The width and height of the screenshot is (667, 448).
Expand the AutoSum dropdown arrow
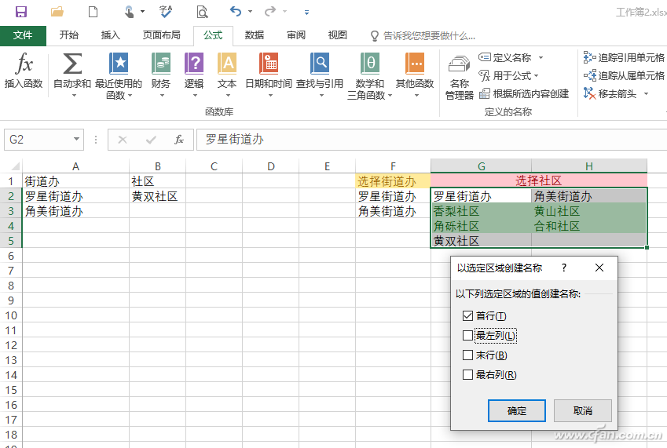[x=74, y=96]
